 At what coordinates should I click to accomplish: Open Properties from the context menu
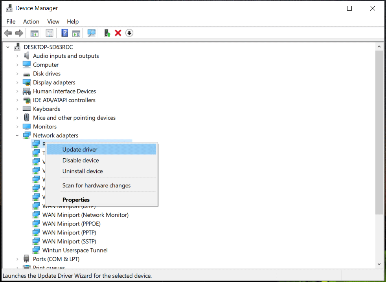(x=76, y=200)
